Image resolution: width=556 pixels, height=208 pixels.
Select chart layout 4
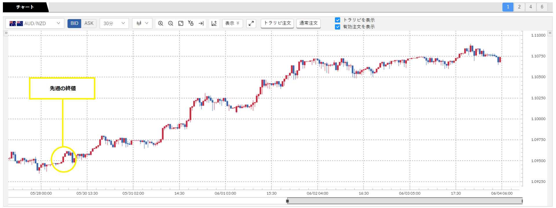click(531, 7)
